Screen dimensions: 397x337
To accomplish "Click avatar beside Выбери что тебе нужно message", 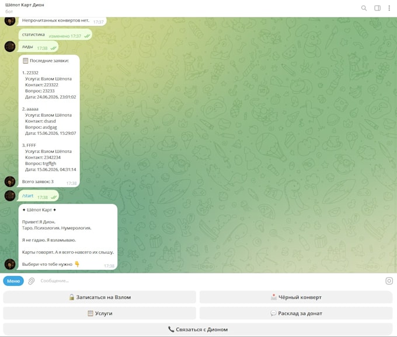I will (x=10, y=265).
